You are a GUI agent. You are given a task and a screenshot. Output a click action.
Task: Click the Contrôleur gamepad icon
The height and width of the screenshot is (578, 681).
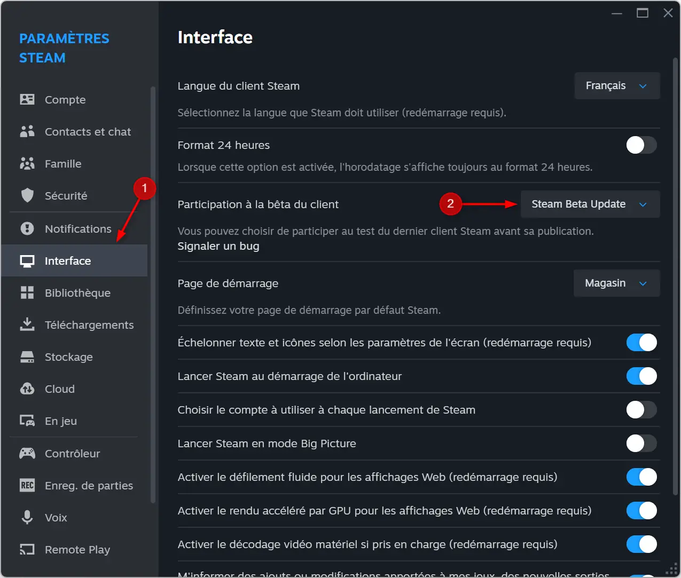(27, 453)
